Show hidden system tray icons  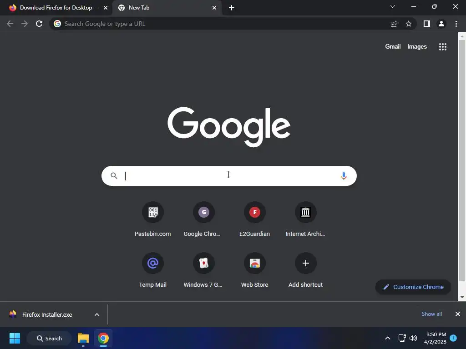(388, 338)
